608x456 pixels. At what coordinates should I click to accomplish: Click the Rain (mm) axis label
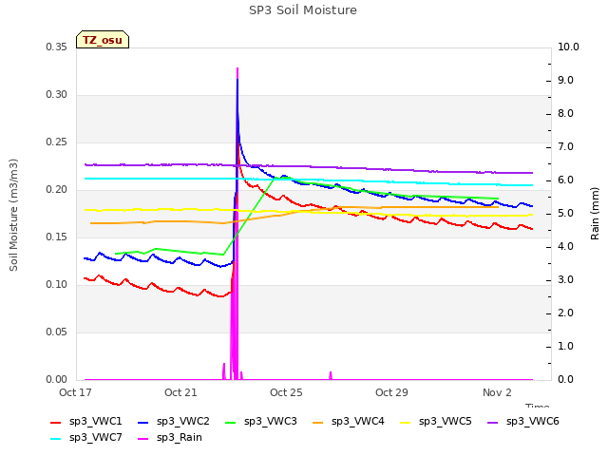pos(595,214)
